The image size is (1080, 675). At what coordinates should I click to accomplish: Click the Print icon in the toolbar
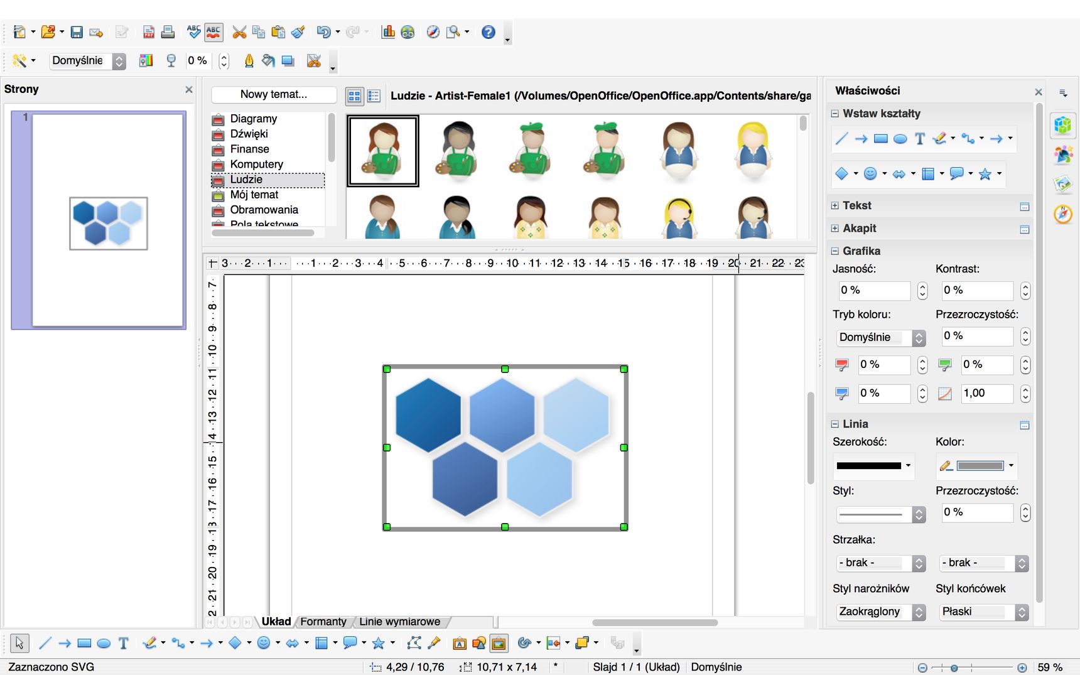pyautogui.click(x=168, y=32)
